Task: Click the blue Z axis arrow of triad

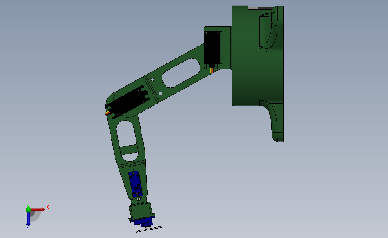Action: pos(28,219)
